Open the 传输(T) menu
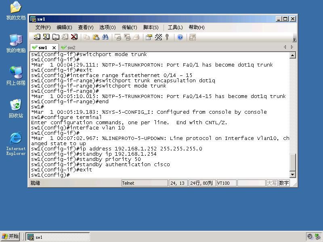The width and height of the screenshot is (323, 242). [x=129, y=27]
